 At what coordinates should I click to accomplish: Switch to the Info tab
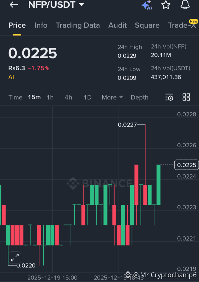(x=41, y=25)
